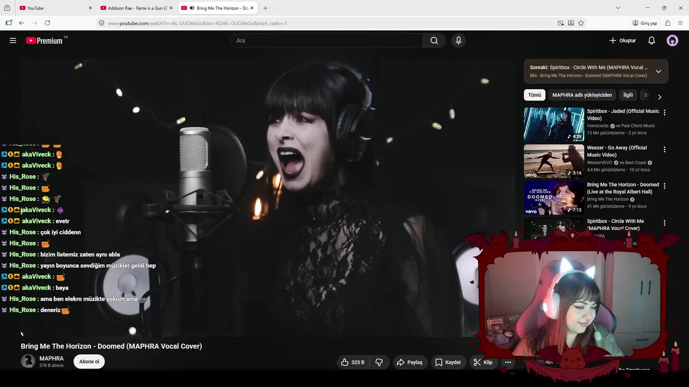Select the MAPHRA adlı yükleyiciden chip
Viewport: 689px width, 387px height.
coord(582,95)
